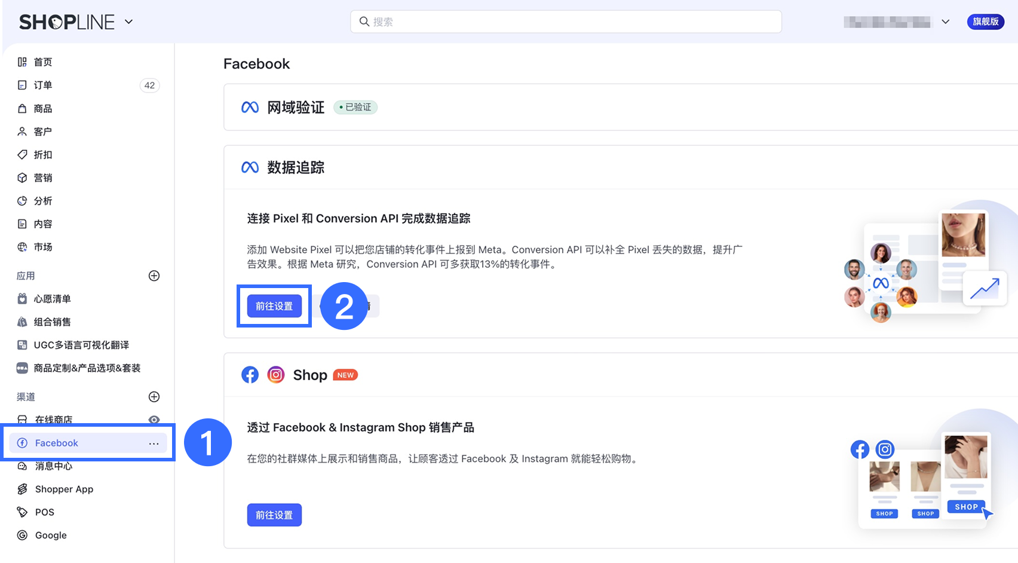Open the 心愿清单 app icon
This screenshot has height=563, width=1018.
point(22,299)
